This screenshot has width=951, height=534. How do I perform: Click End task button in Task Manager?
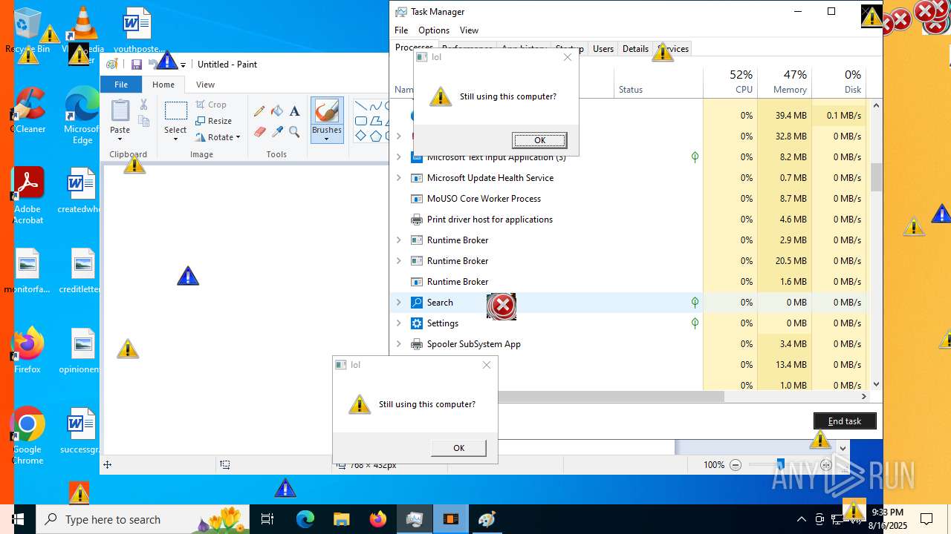coord(845,421)
